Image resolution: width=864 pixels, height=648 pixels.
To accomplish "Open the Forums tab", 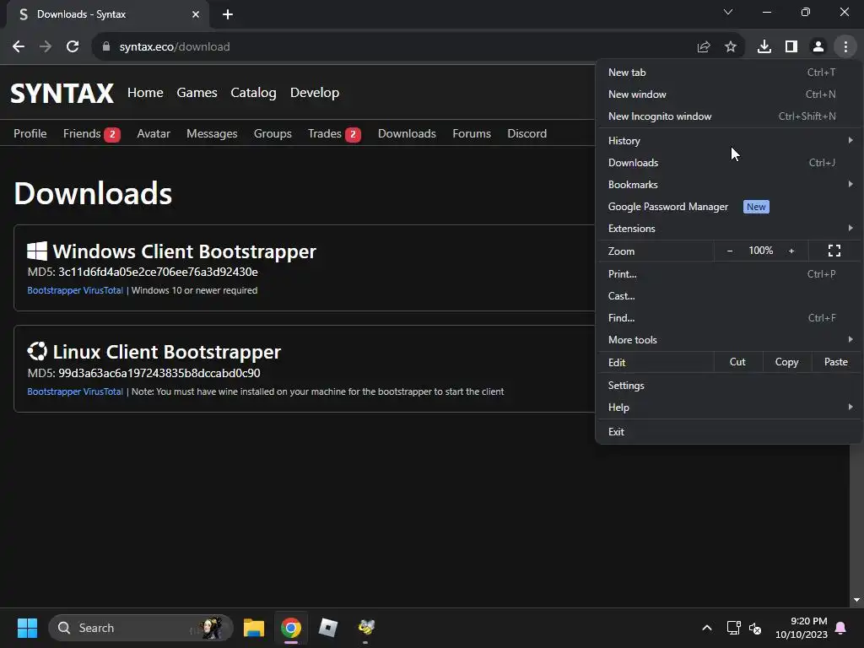I will [472, 133].
